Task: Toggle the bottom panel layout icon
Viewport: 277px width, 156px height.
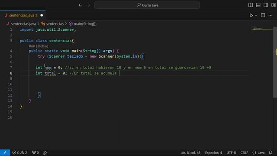Action: click(x=258, y=5)
